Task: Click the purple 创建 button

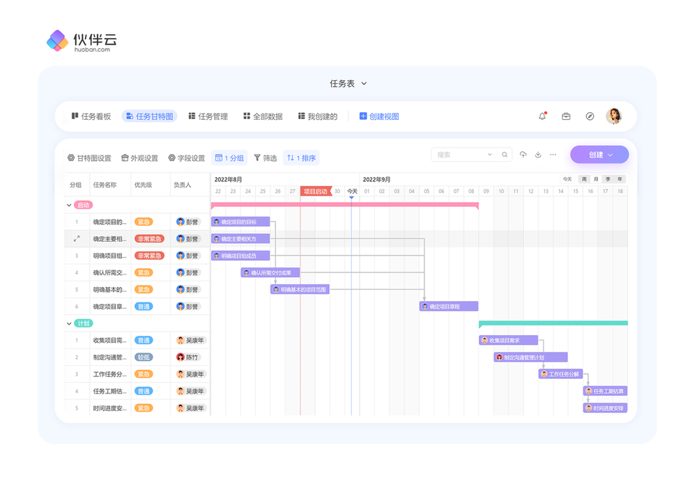Action: pyautogui.click(x=599, y=155)
